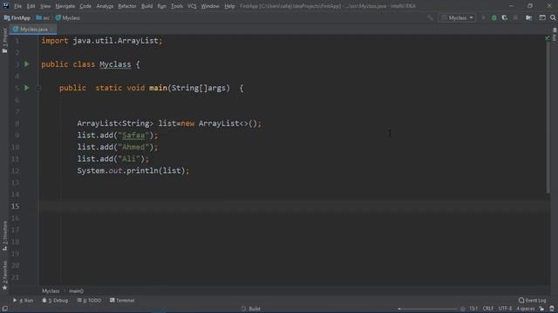Toggle read-only lock icon in status bar

pyautogui.click(x=541, y=309)
